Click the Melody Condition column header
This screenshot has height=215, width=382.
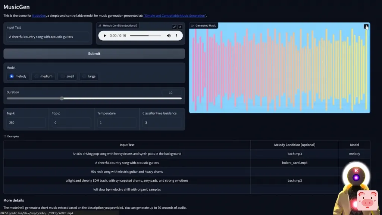point(295,145)
